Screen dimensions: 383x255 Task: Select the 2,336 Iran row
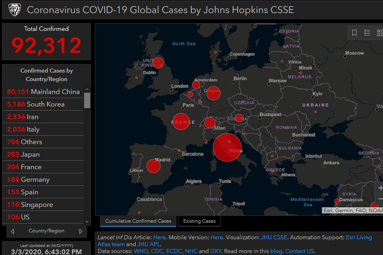pos(43,117)
